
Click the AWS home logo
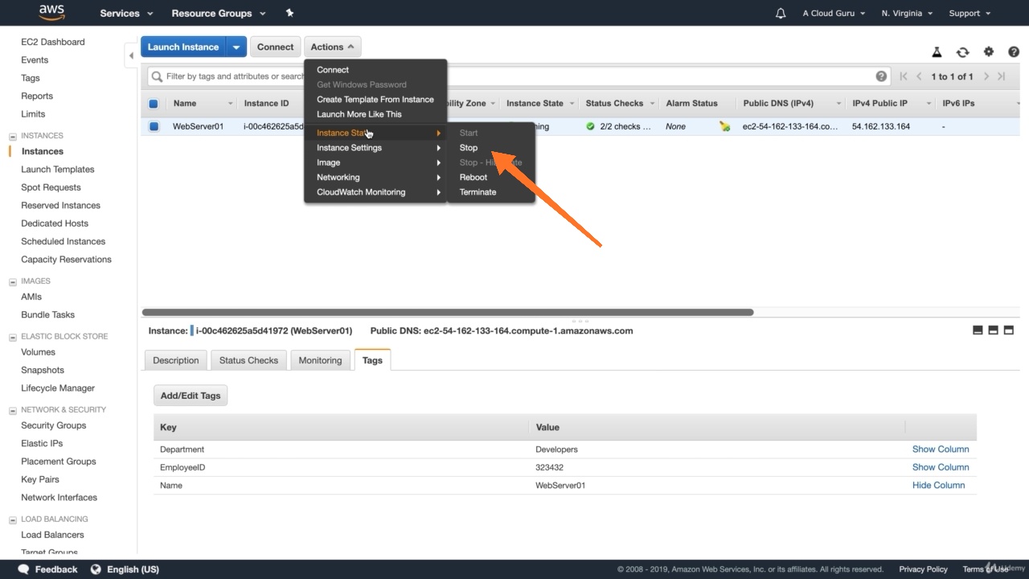pos(50,12)
